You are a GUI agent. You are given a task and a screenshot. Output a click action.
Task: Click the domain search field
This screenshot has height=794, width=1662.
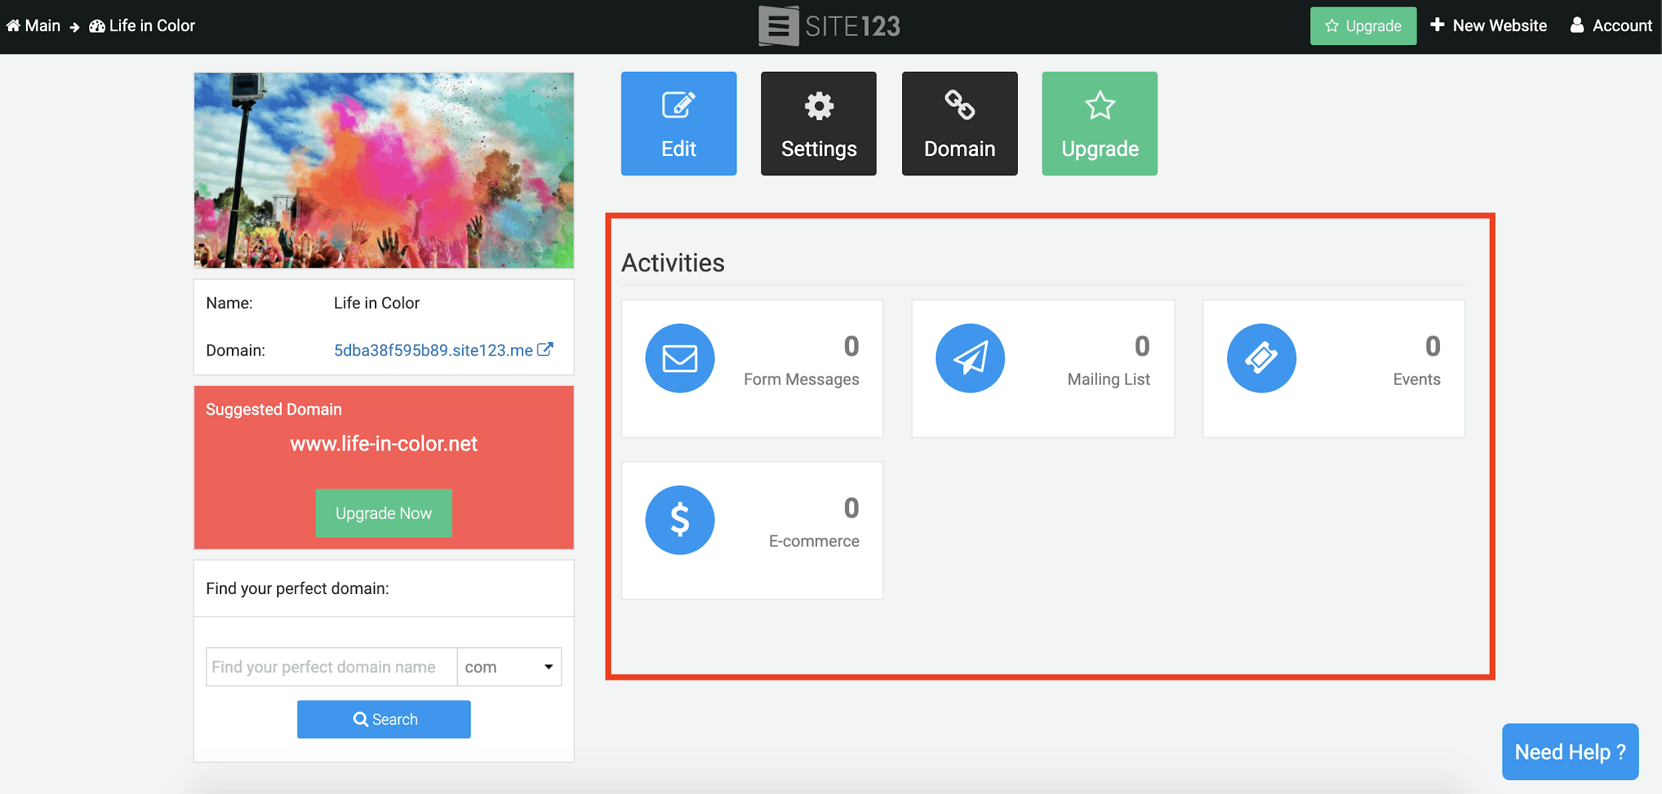point(333,666)
